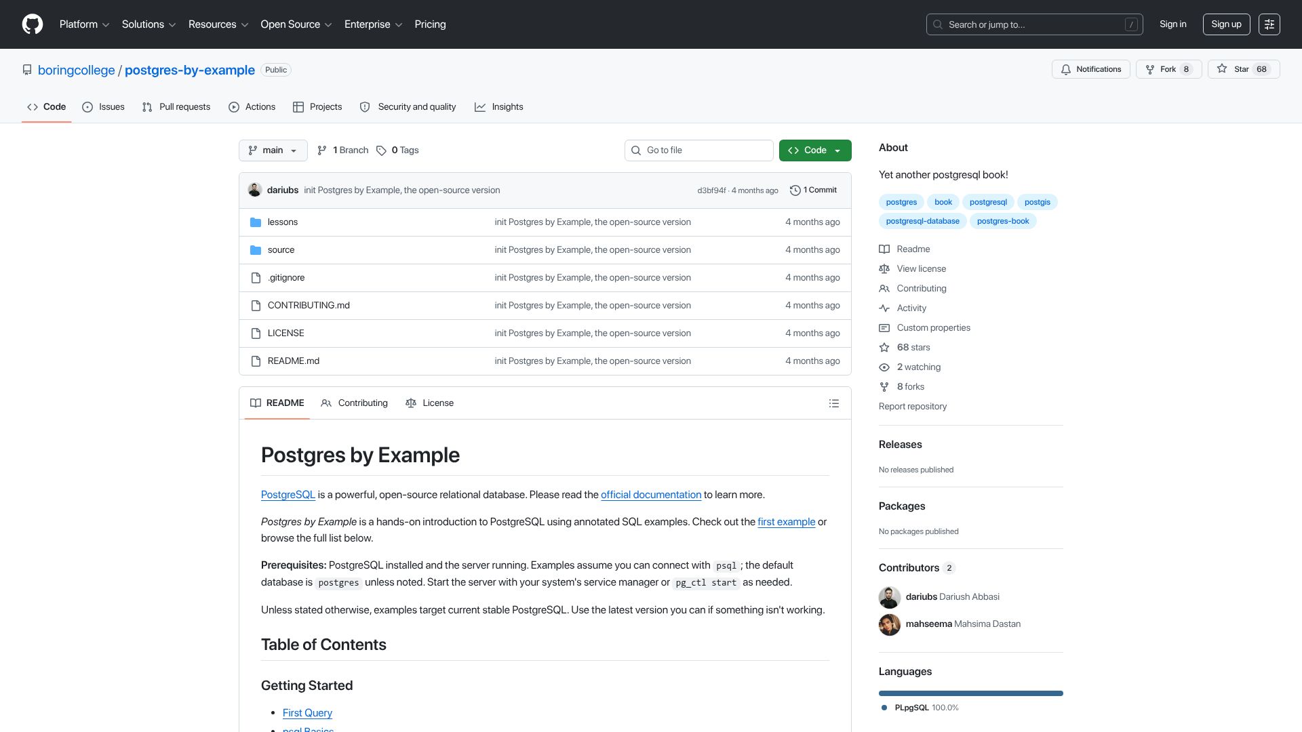
Task: Open the boringcollege owner link
Action: tap(77, 70)
